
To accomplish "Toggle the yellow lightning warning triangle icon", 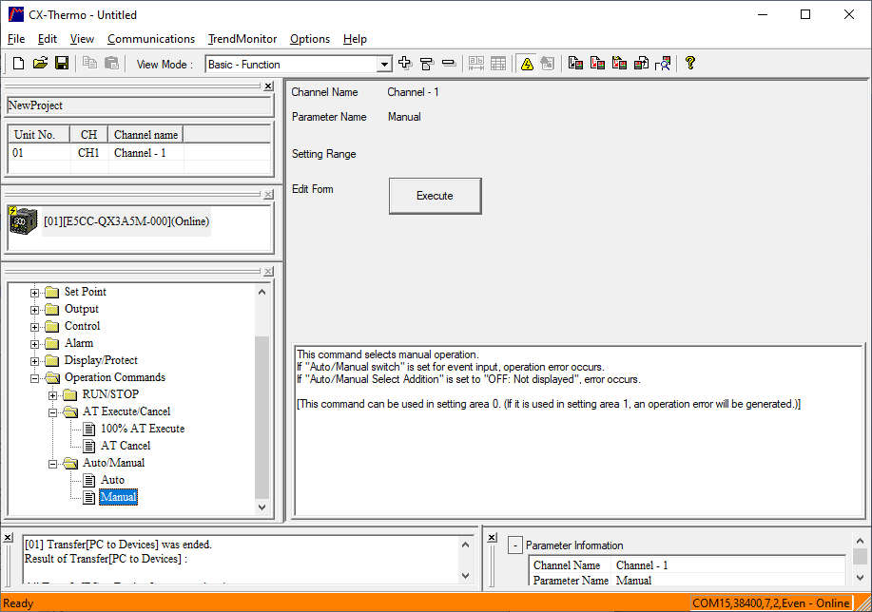I will point(527,64).
